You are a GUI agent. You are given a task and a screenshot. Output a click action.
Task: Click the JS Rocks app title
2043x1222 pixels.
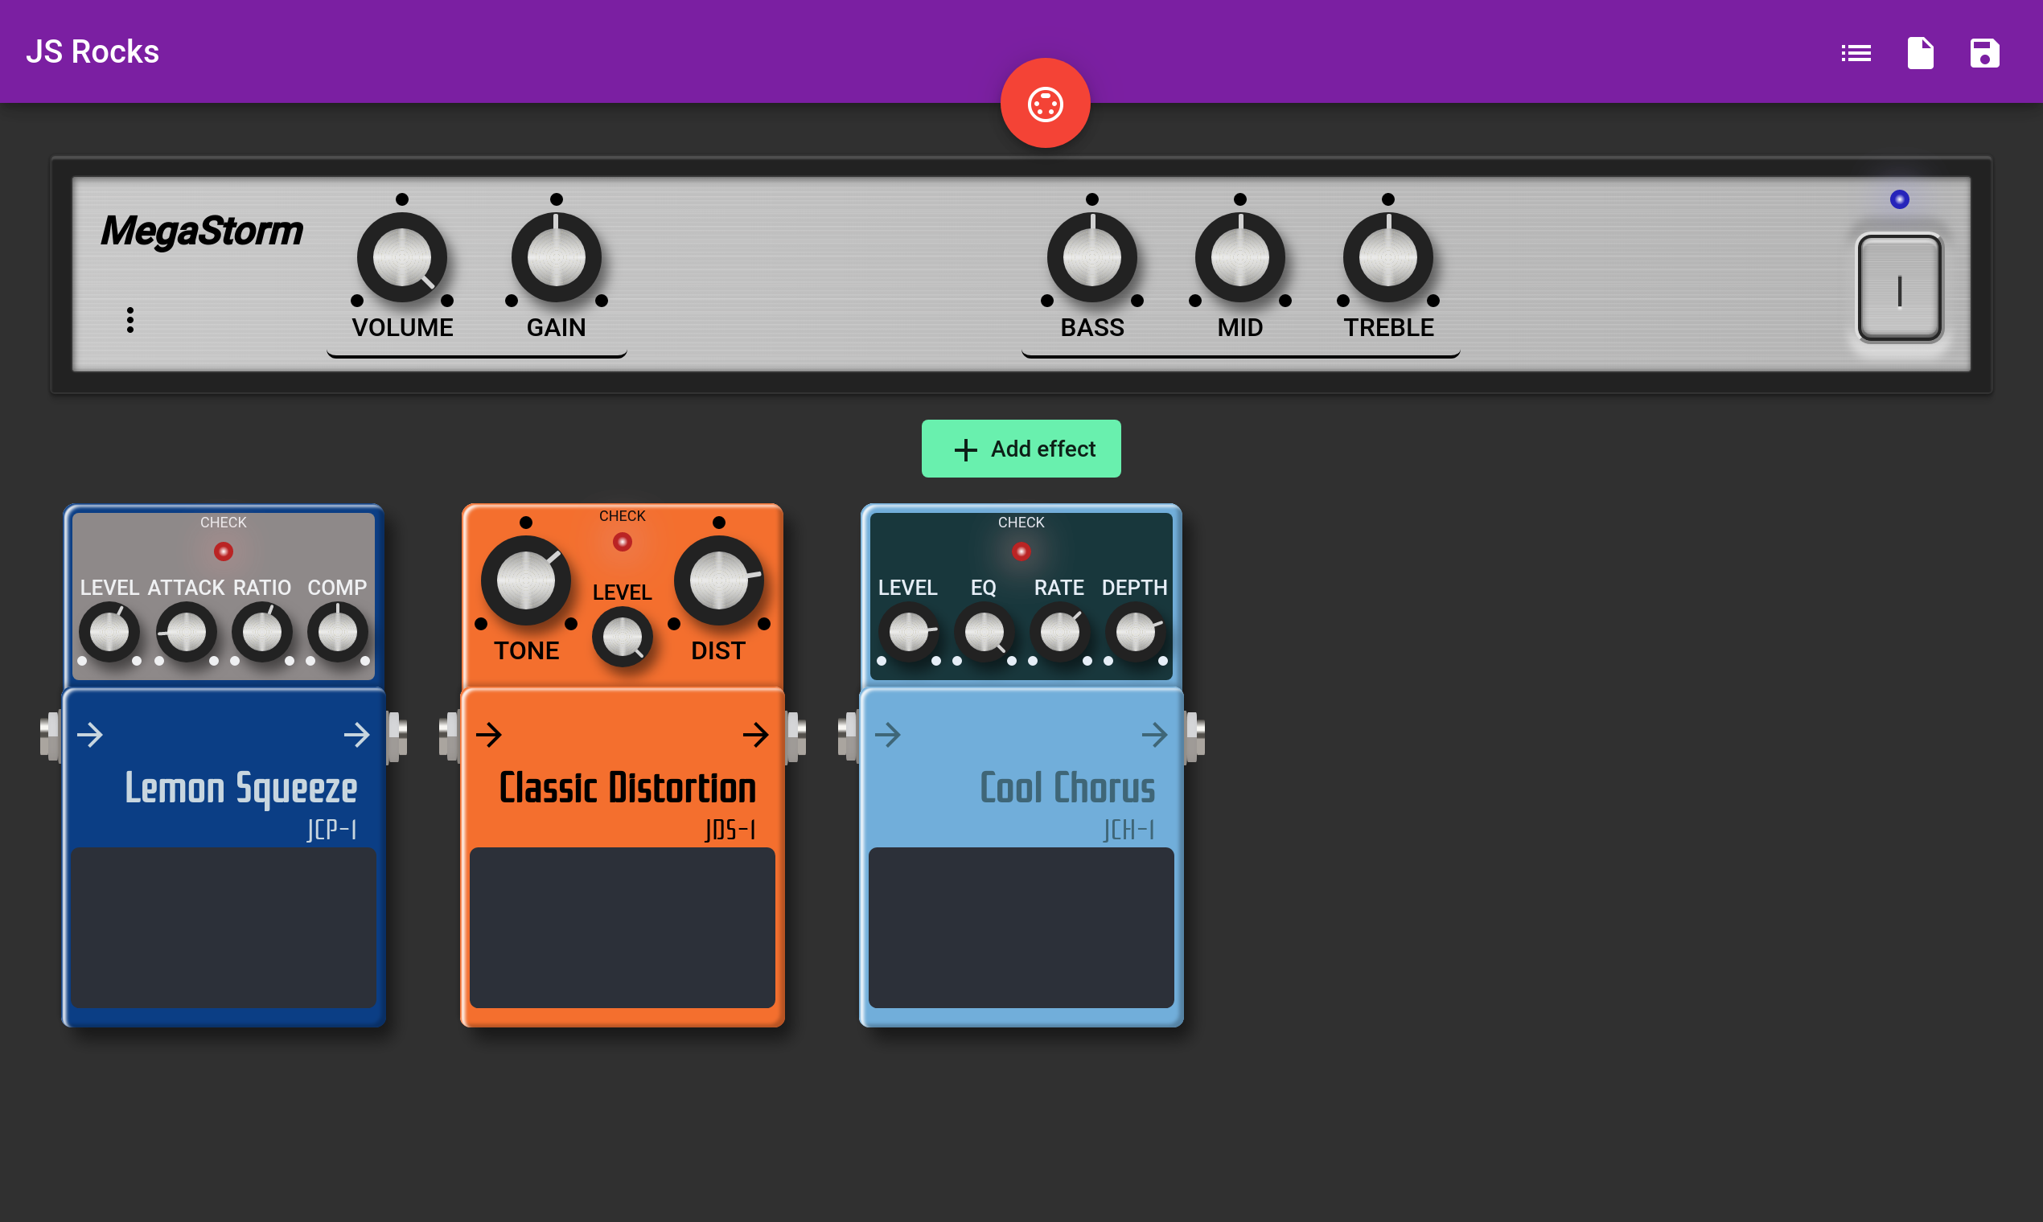click(92, 52)
